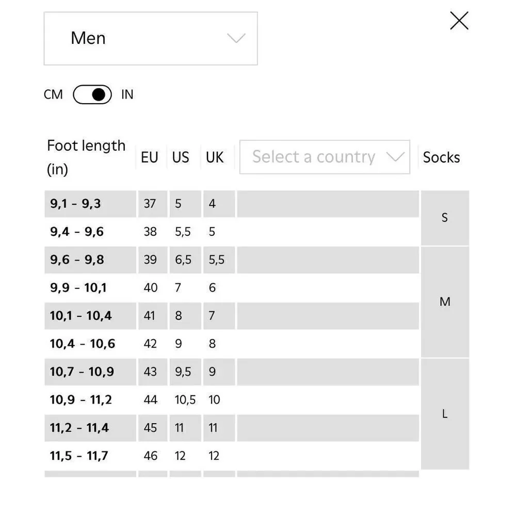Click the Foot length (in) header
This screenshot has width=516, height=516.
pyautogui.click(x=86, y=157)
